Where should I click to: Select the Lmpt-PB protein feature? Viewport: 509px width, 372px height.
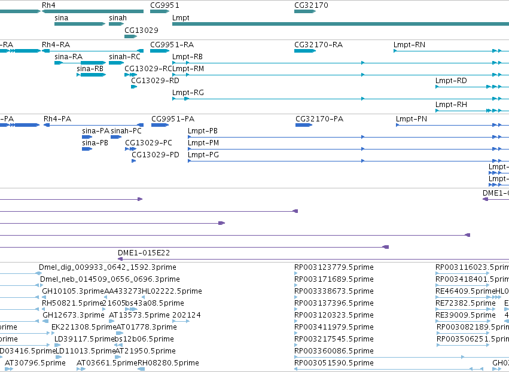point(348,137)
